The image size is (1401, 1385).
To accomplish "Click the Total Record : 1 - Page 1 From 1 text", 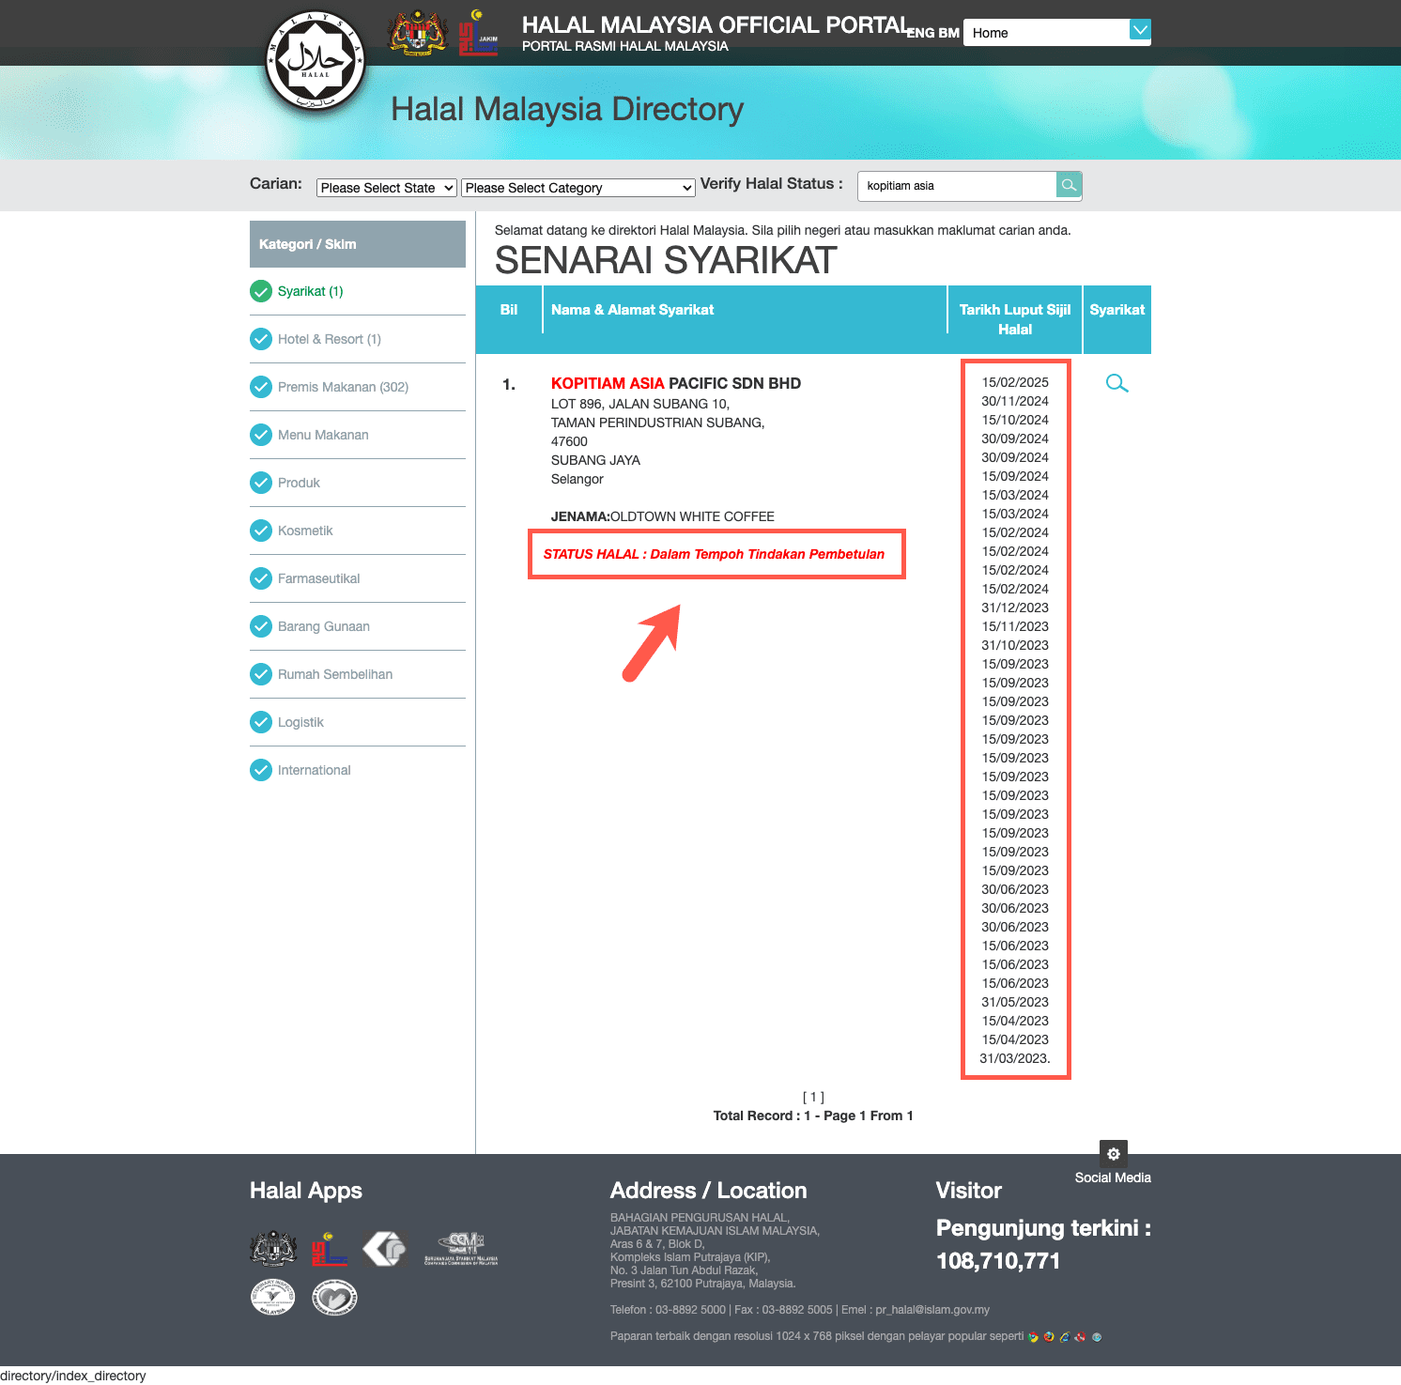I will pos(813,1116).
